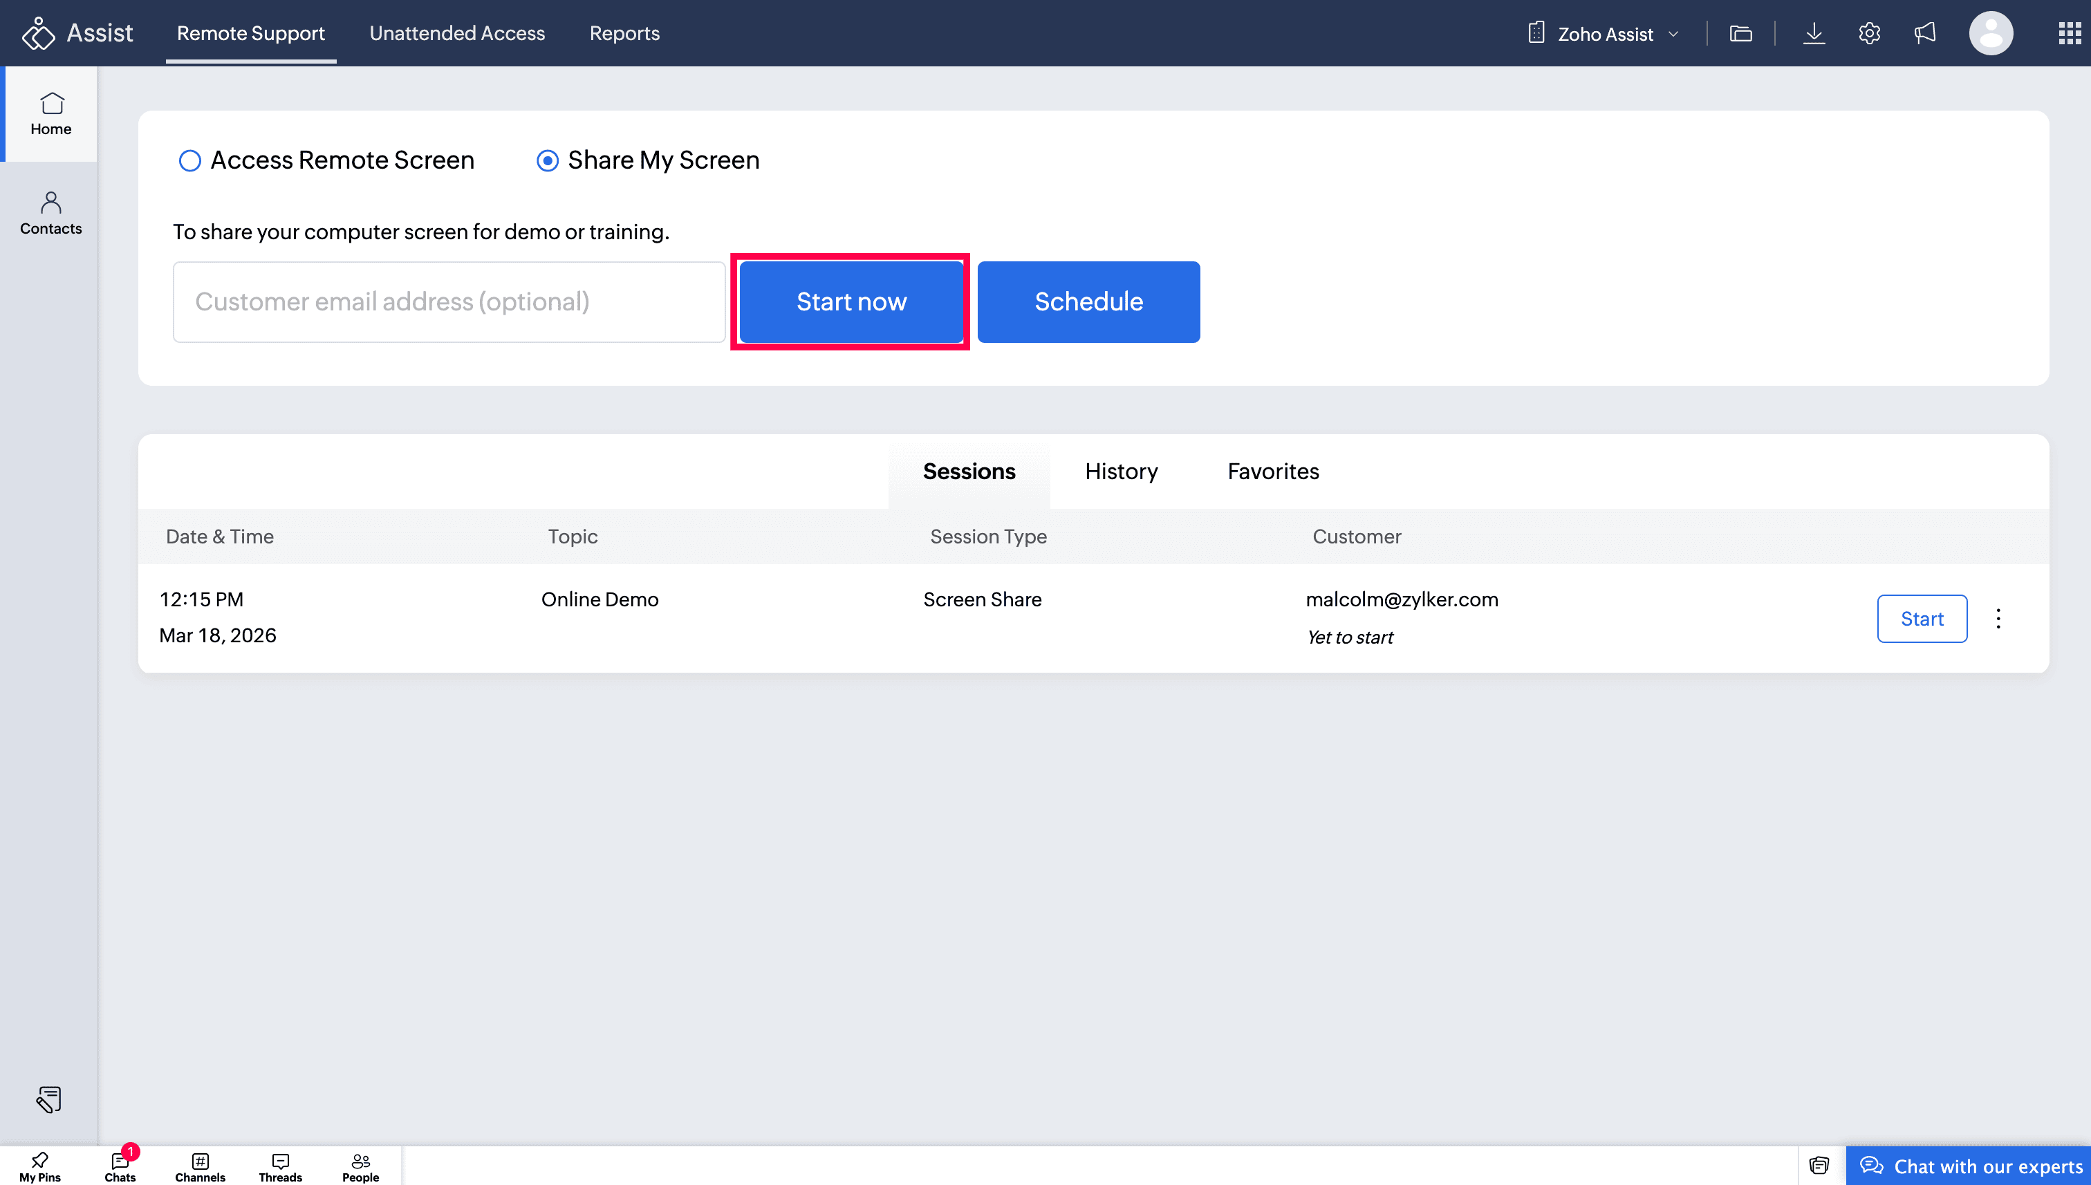This screenshot has height=1185, width=2091.
Task: Start the Online Demo session
Action: click(1921, 619)
